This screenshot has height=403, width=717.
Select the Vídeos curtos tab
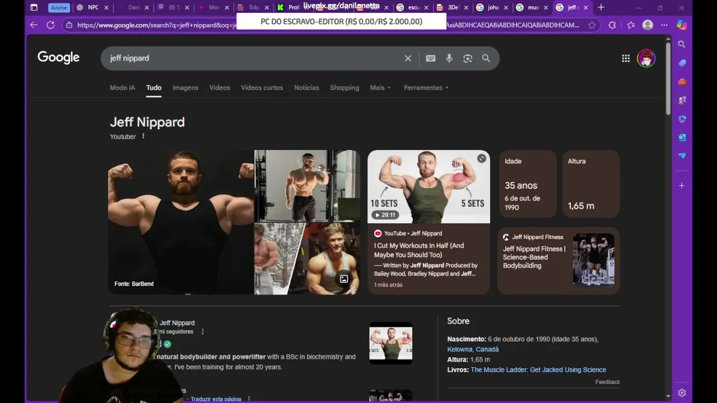[262, 87]
